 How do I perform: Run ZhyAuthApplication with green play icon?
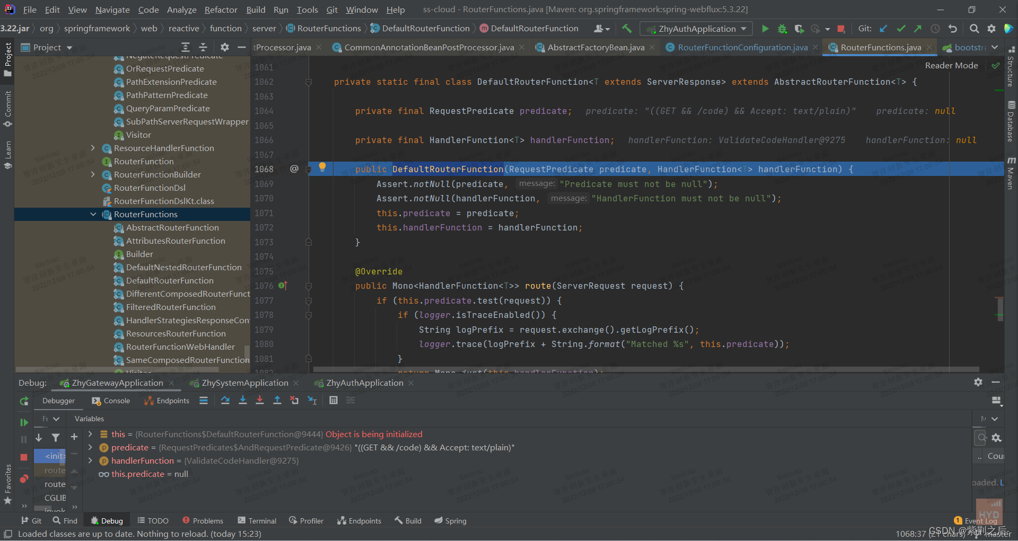(x=765, y=29)
